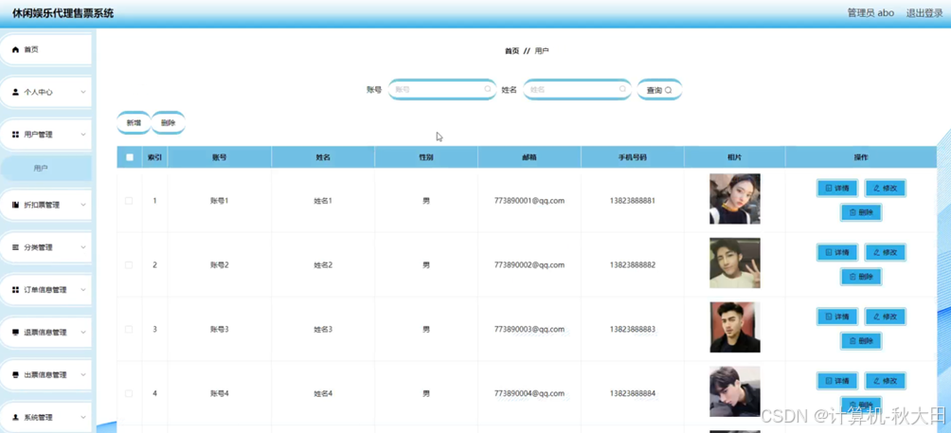The image size is (951, 433).
Task: Expand the 订单信息管理 menu chevron
Action: click(83, 290)
